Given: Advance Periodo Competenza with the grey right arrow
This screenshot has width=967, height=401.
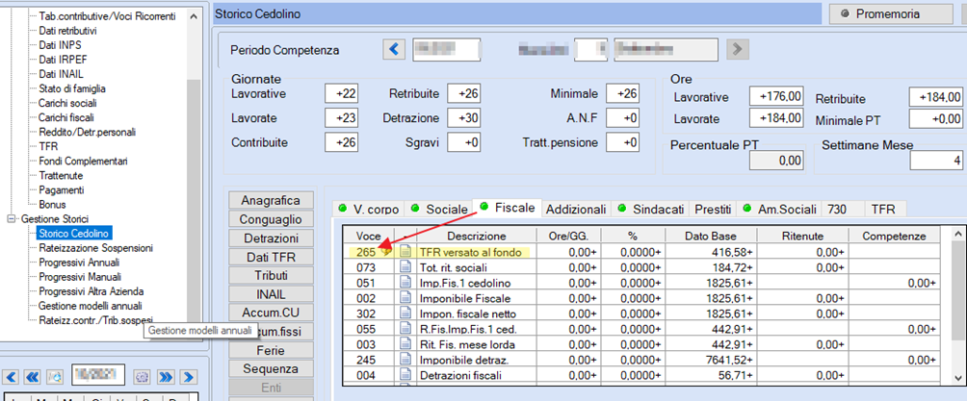Looking at the screenshot, I should [738, 49].
